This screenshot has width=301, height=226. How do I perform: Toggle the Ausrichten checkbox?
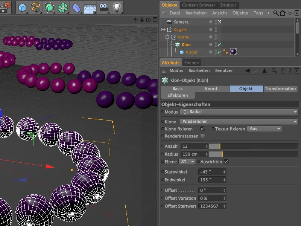point(226,162)
